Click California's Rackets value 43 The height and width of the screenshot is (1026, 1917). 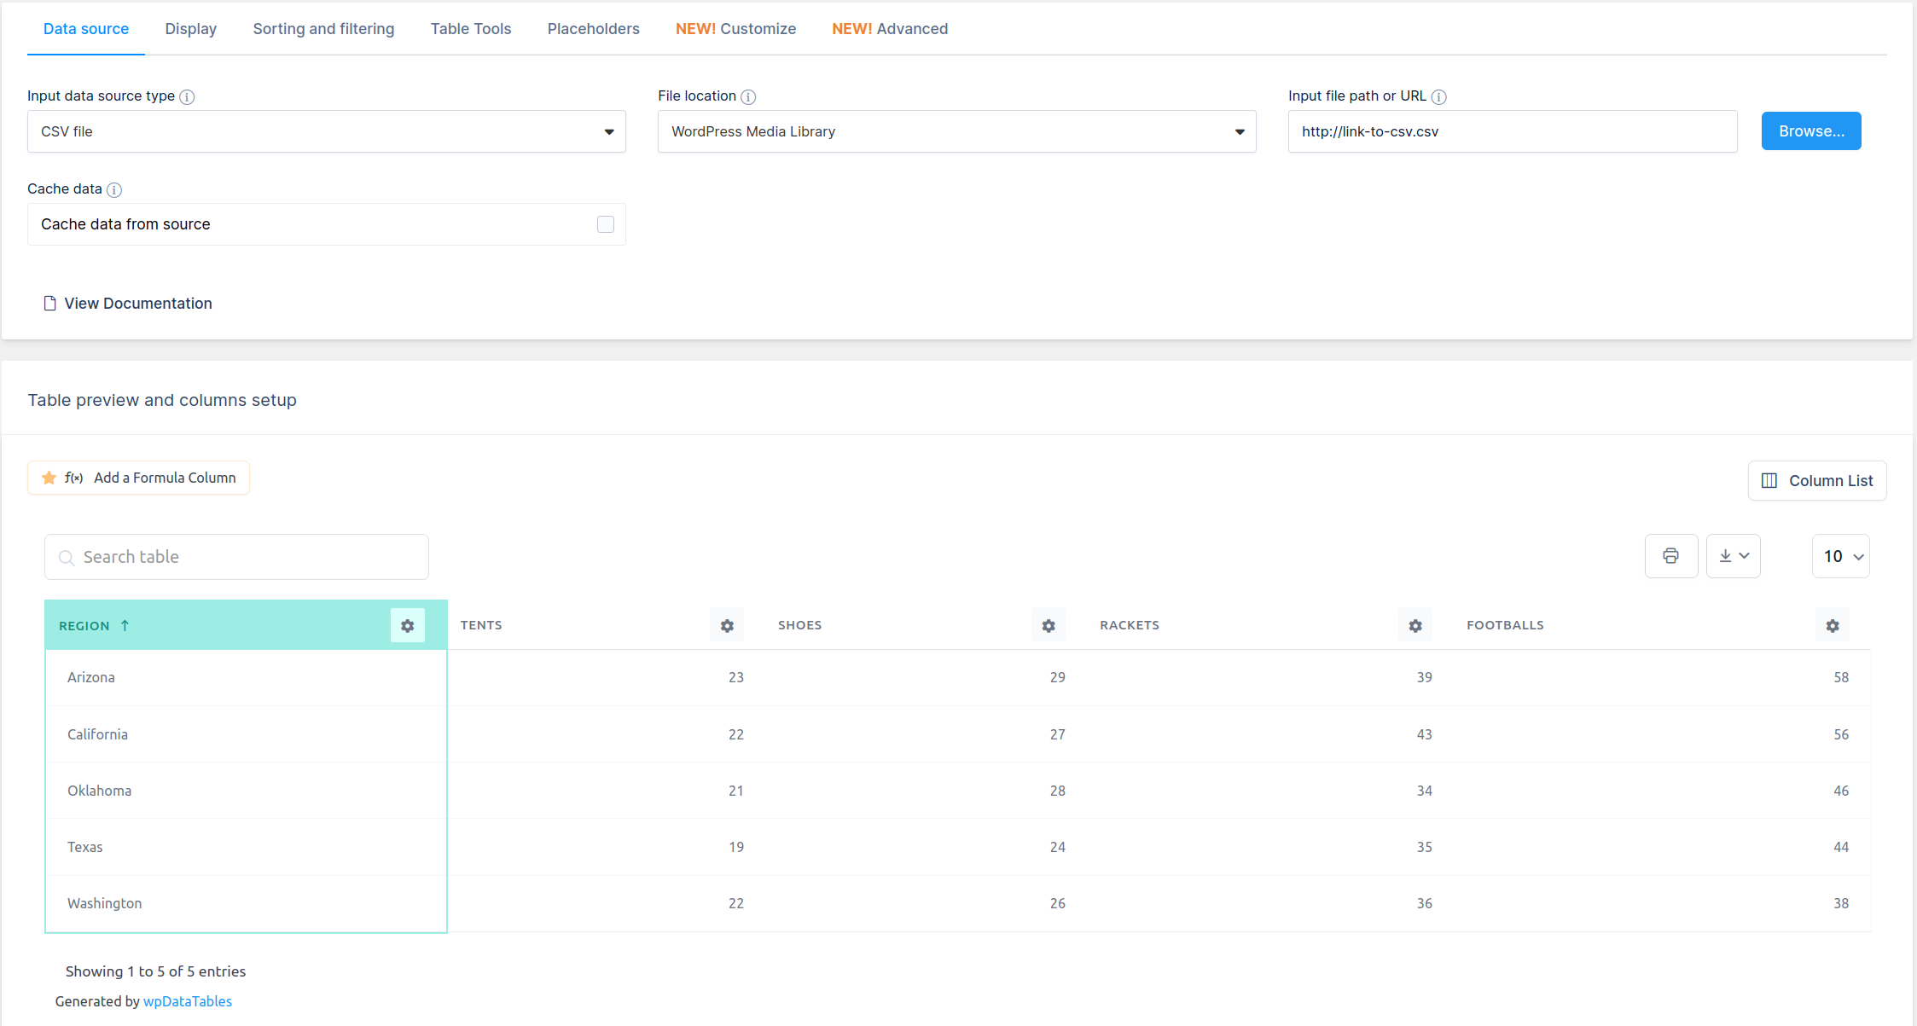pos(1425,734)
